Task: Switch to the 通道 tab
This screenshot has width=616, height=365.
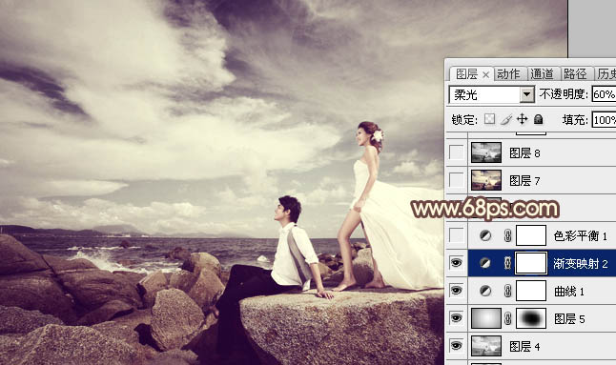Action: pyautogui.click(x=542, y=74)
